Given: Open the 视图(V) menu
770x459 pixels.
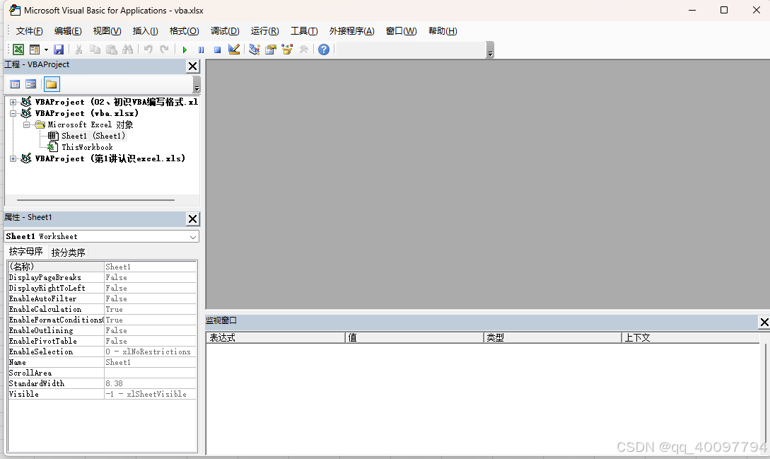Looking at the screenshot, I should click(x=107, y=31).
